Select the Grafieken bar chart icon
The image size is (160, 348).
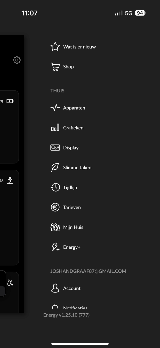pos(55,128)
